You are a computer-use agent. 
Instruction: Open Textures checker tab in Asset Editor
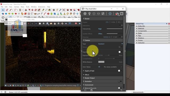tap(103, 14)
